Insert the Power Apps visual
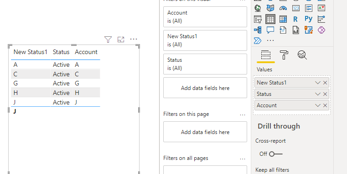 click(x=321, y=30)
